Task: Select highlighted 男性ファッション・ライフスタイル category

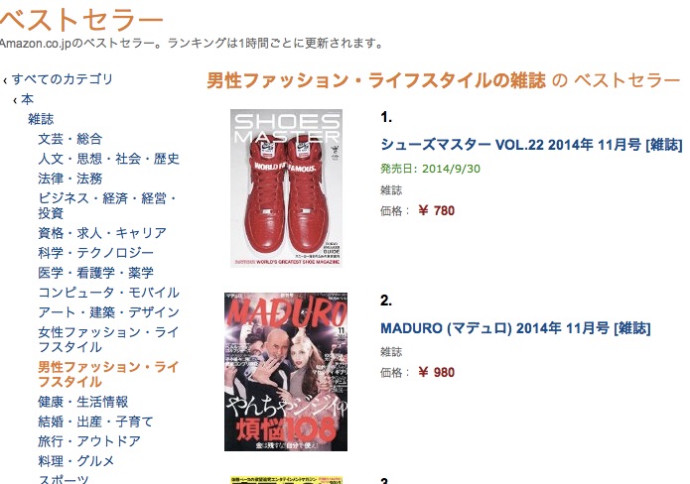Action: [x=108, y=374]
